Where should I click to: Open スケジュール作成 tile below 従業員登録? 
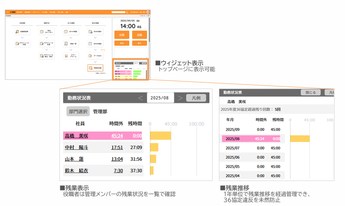click(23, 43)
